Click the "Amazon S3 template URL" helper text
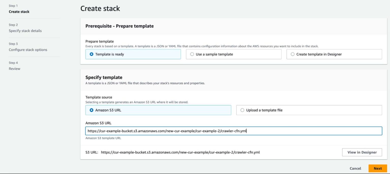This screenshot has width=390, height=174. click(x=103, y=138)
